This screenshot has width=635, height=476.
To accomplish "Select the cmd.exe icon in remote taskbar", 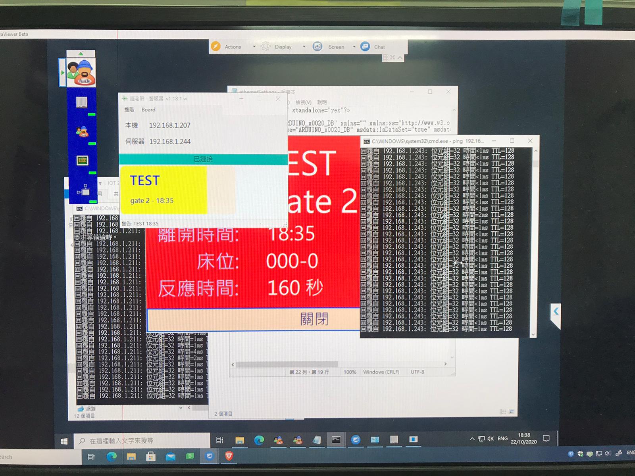I will (x=336, y=440).
